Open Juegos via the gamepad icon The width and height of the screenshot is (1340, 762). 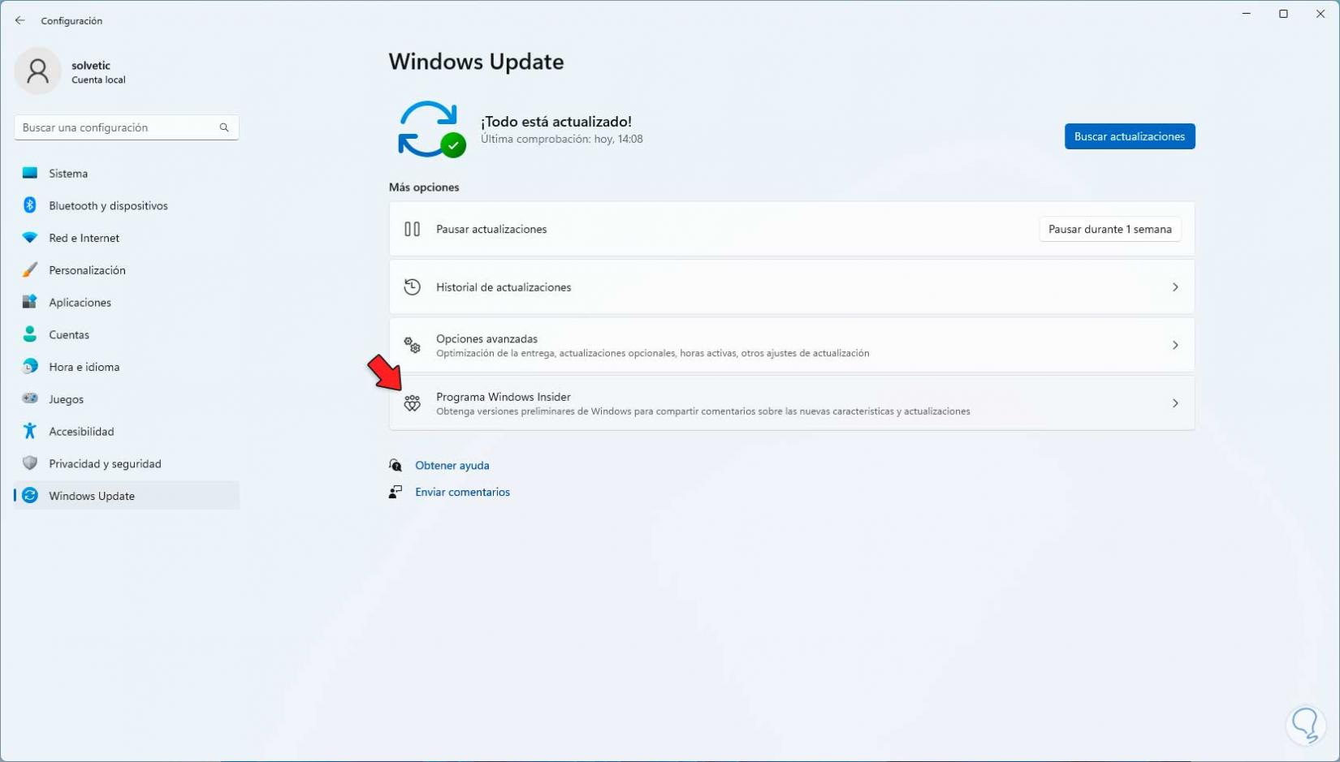click(30, 398)
